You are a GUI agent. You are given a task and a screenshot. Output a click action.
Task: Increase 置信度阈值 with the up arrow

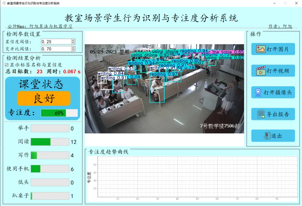(x=73, y=40)
